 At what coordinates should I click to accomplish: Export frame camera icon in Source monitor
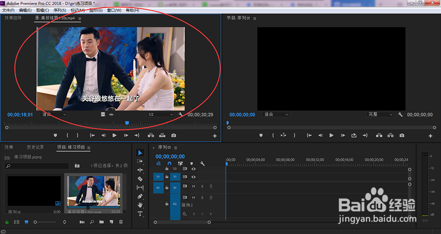[174, 135]
